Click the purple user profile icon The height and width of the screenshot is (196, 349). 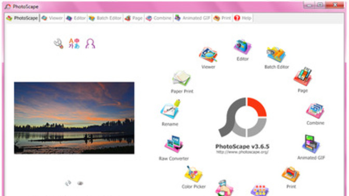click(90, 44)
